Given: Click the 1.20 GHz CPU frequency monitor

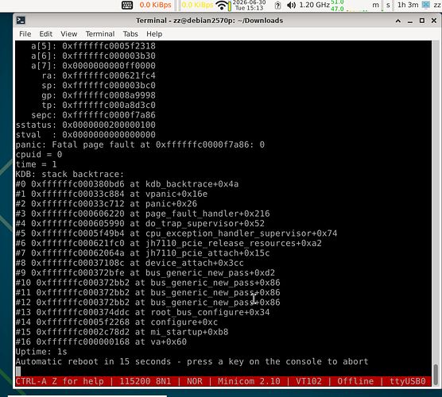Looking at the screenshot, I should pos(314,5).
